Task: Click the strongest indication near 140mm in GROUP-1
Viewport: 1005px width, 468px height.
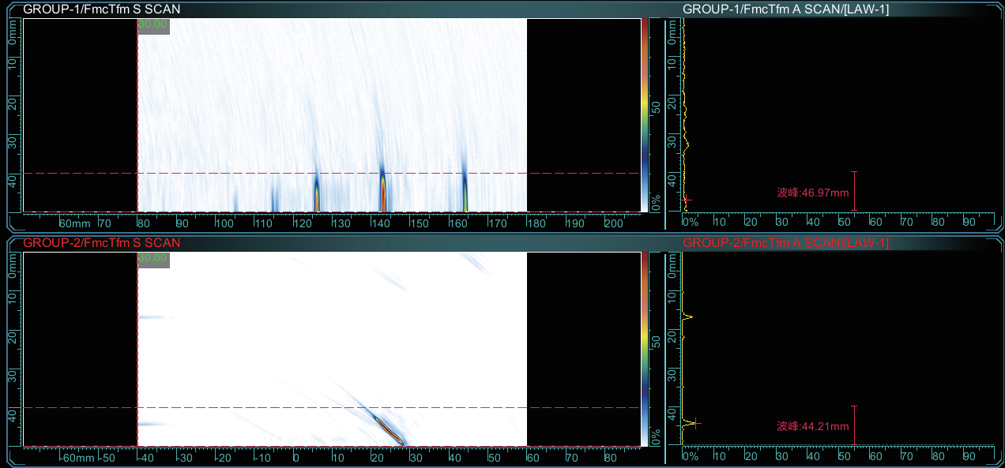Action: tap(383, 196)
